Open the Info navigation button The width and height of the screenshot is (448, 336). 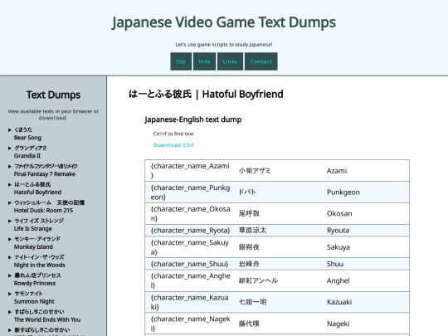205,61
